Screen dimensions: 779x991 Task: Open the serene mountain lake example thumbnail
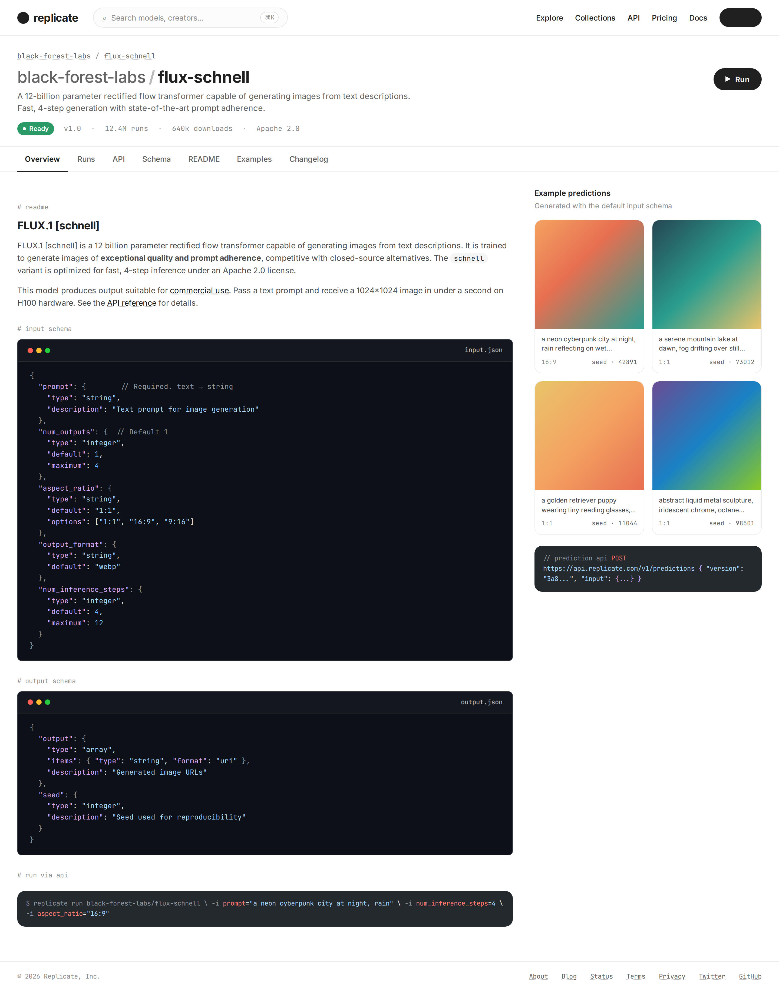707,275
